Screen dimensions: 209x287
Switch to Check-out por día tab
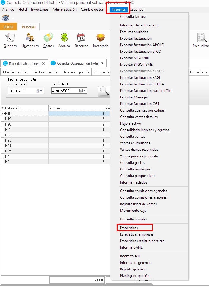coord(45,72)
